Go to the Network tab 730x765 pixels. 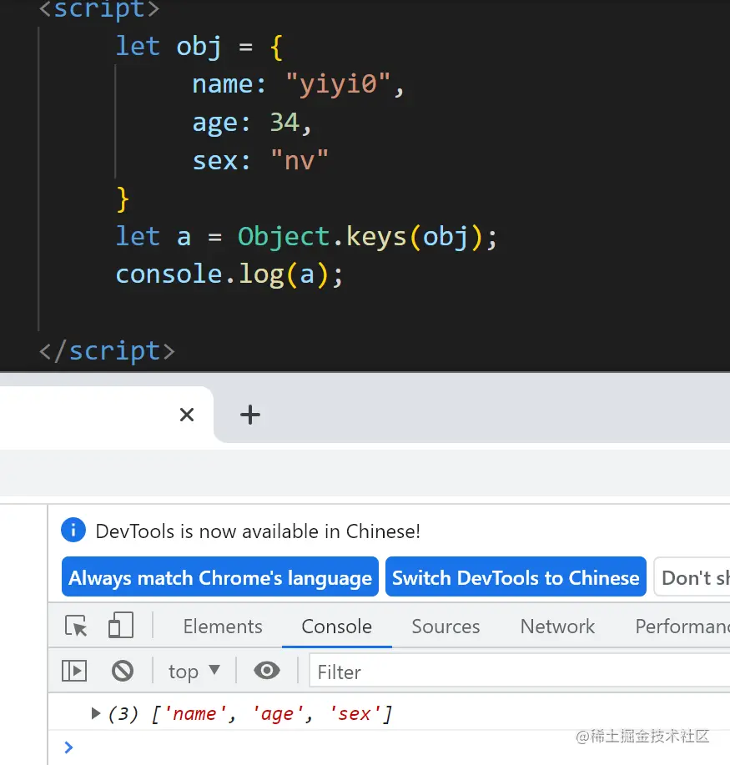coord(557,627)
